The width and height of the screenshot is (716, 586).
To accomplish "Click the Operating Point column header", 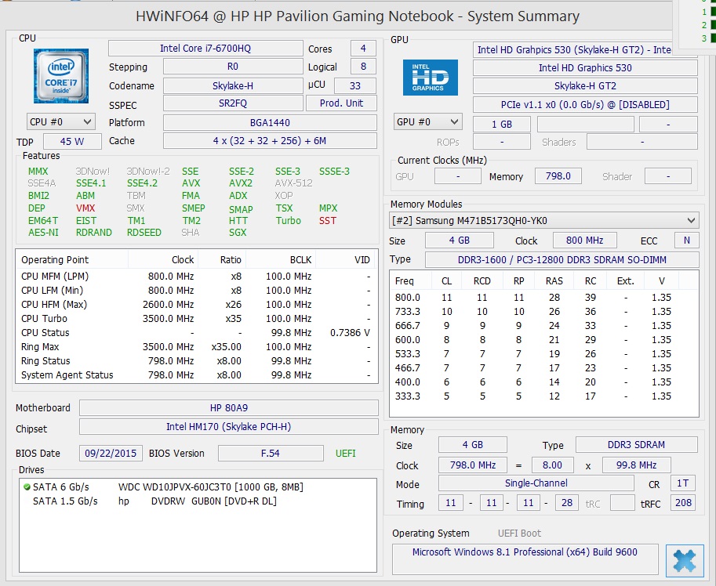I will coord(55,260).
